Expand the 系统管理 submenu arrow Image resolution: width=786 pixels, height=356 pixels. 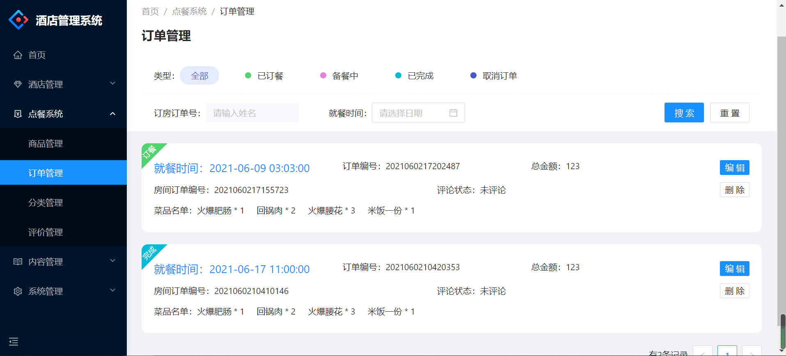pyautogui.click(x=112, y=291)
